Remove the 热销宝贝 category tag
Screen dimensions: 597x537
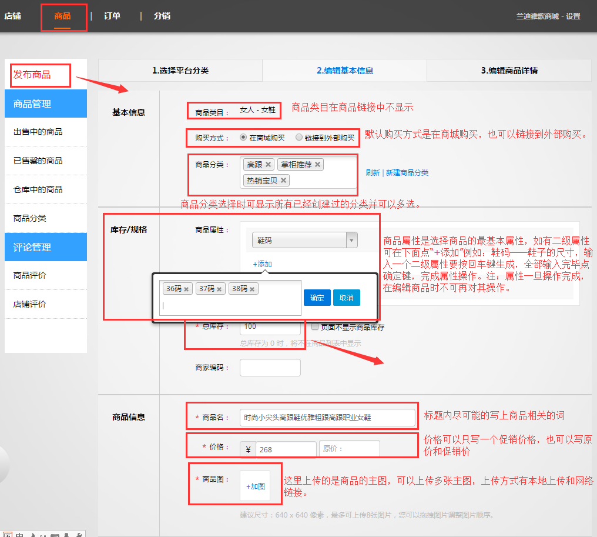pyautogui.click(x=284, y=181)
